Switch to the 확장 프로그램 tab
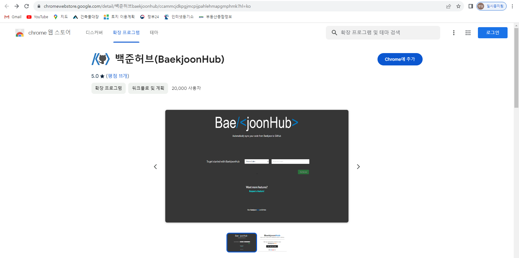Viewport: 519px width, 258px height. (126, 32)
